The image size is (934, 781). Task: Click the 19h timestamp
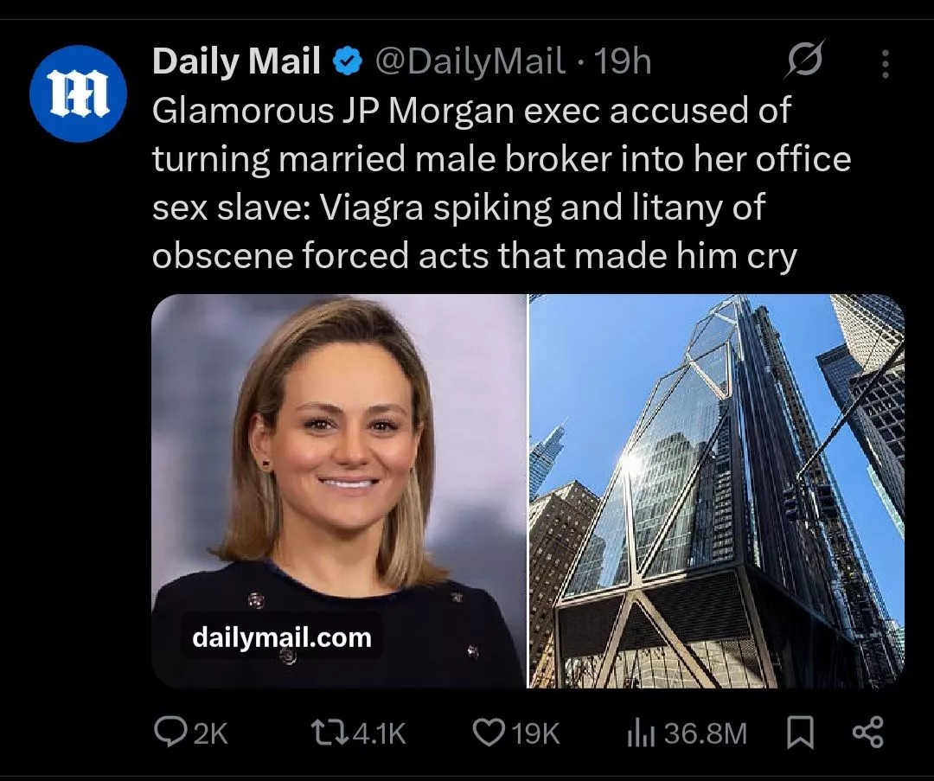click(x=623, y=62)
